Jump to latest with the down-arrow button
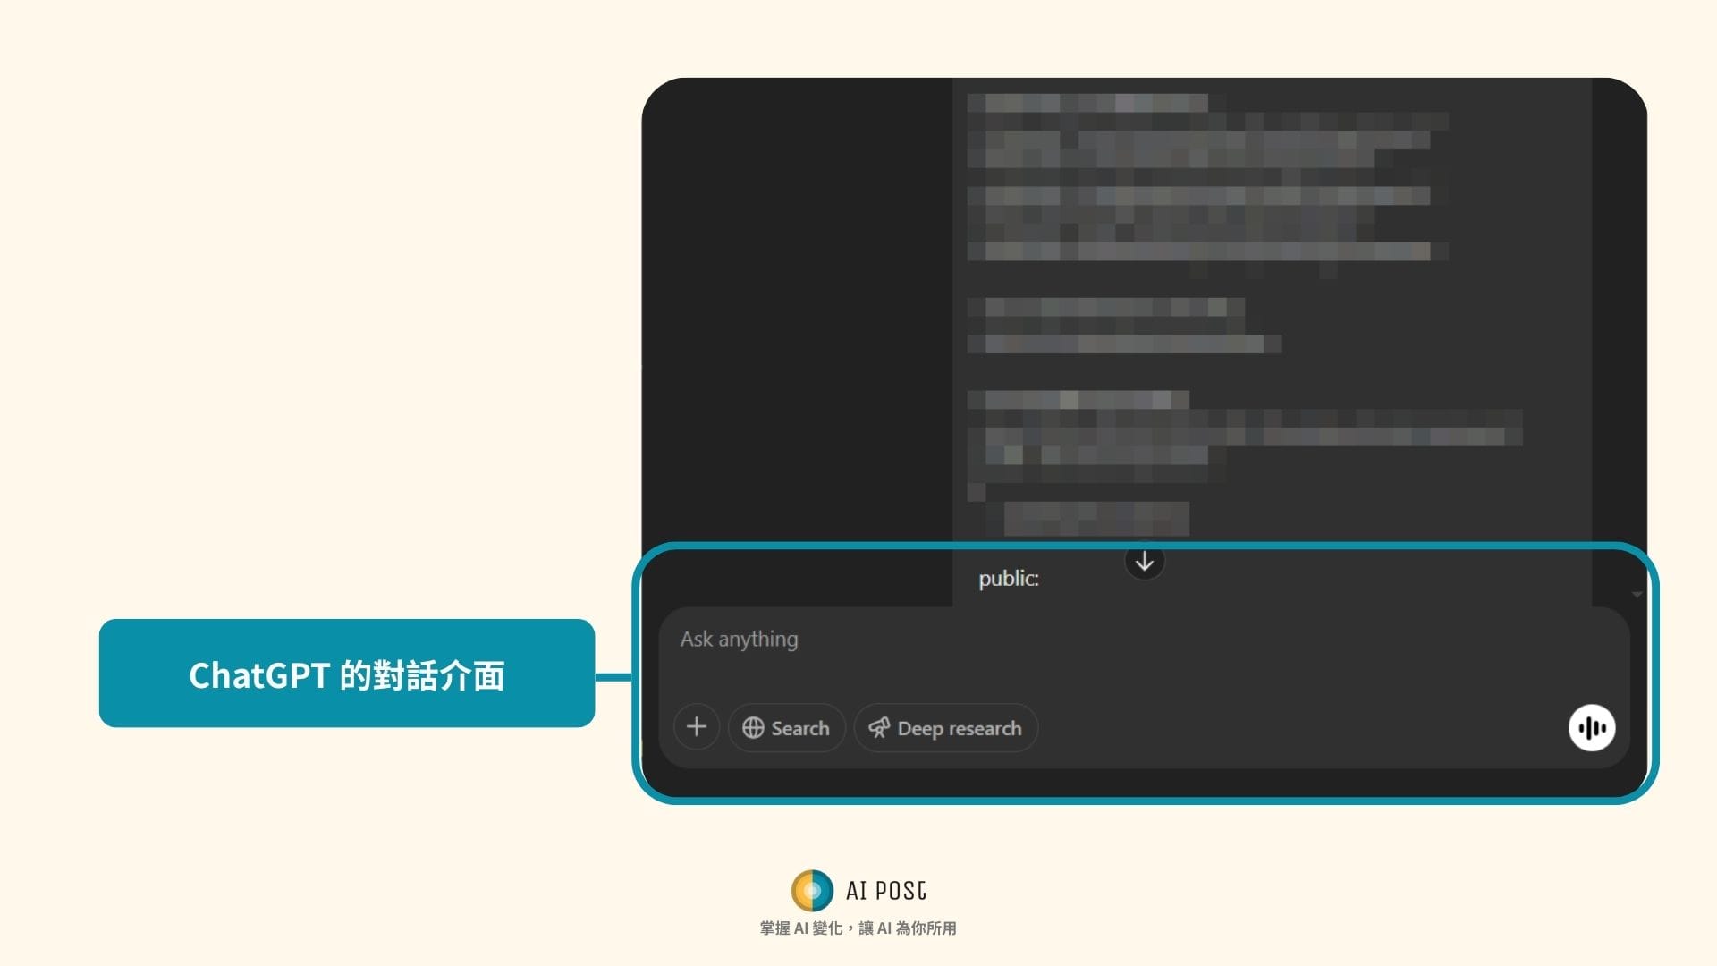This screenshot has height=966, width=1717. click(1144, 562)
